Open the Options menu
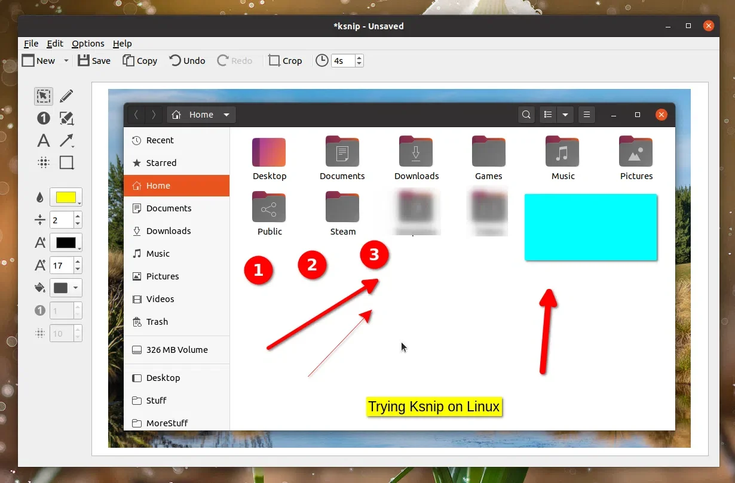 [87, 43]
